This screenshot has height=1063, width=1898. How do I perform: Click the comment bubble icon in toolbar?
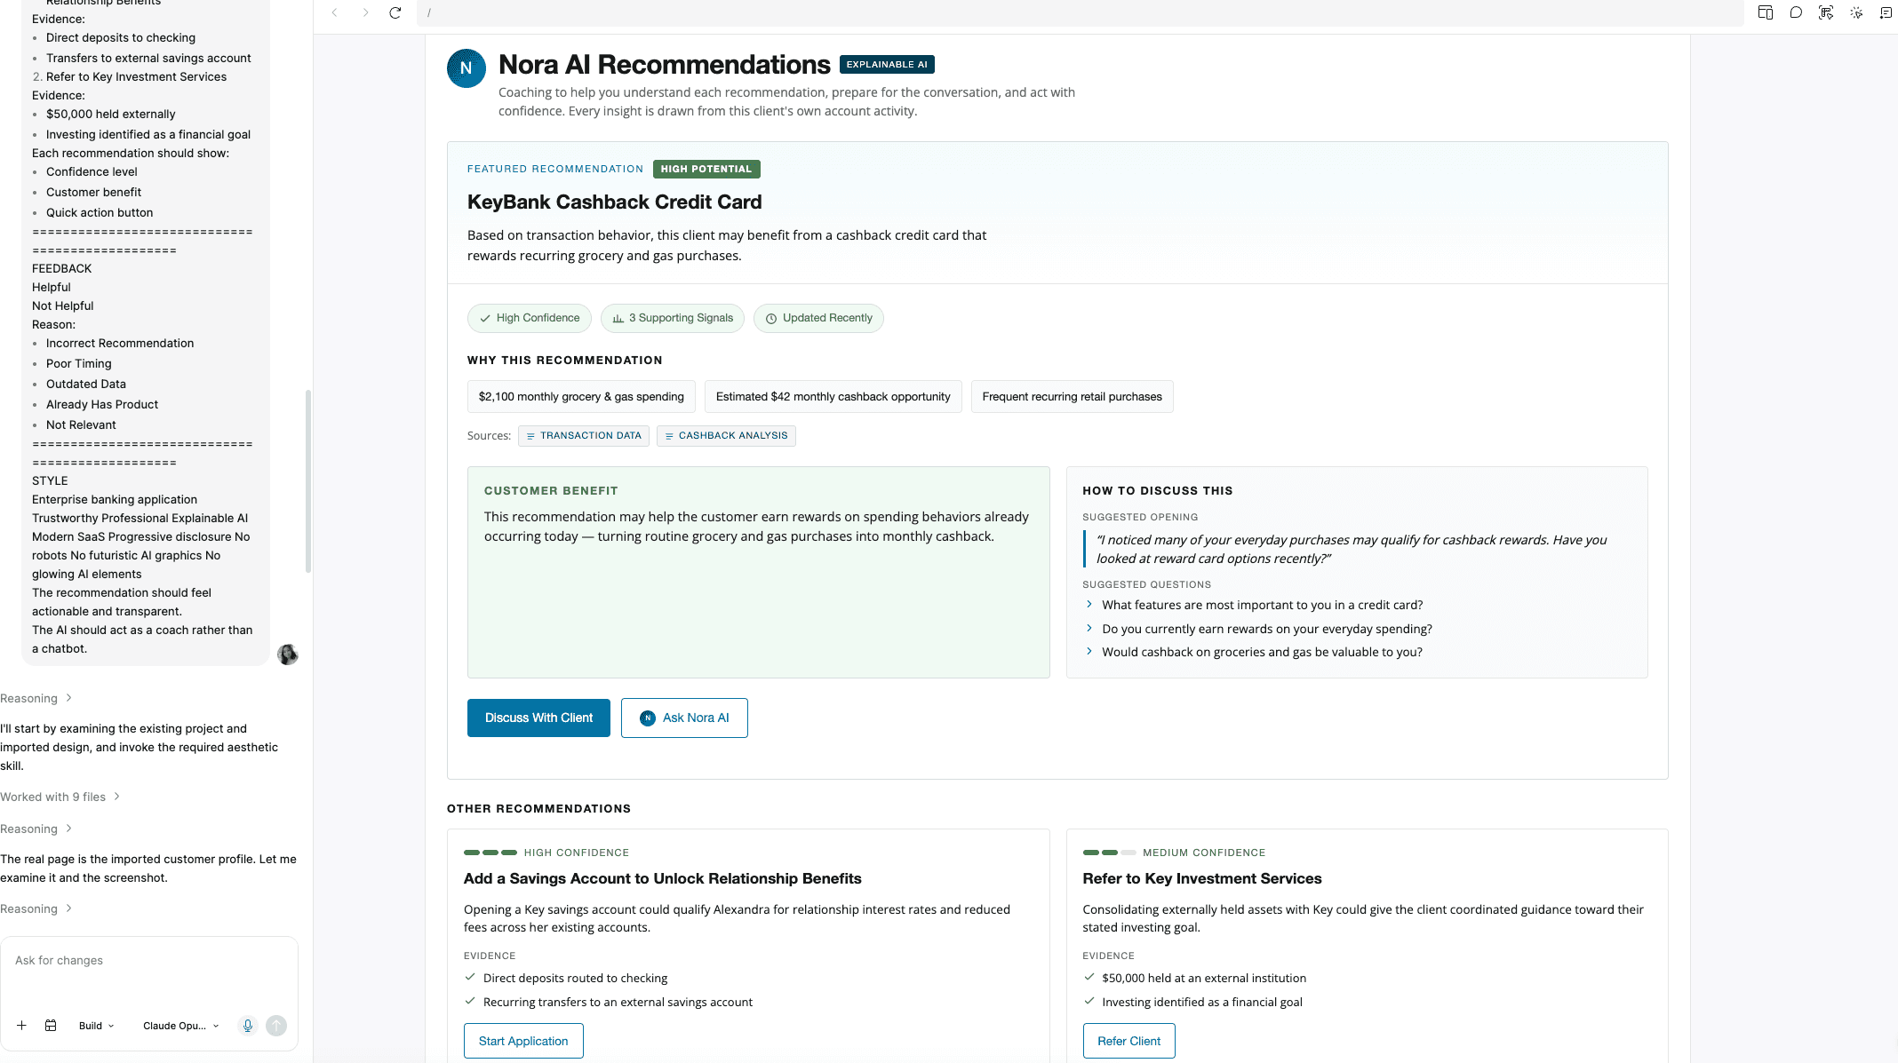pyautogui.click(x=1796, y=12)
